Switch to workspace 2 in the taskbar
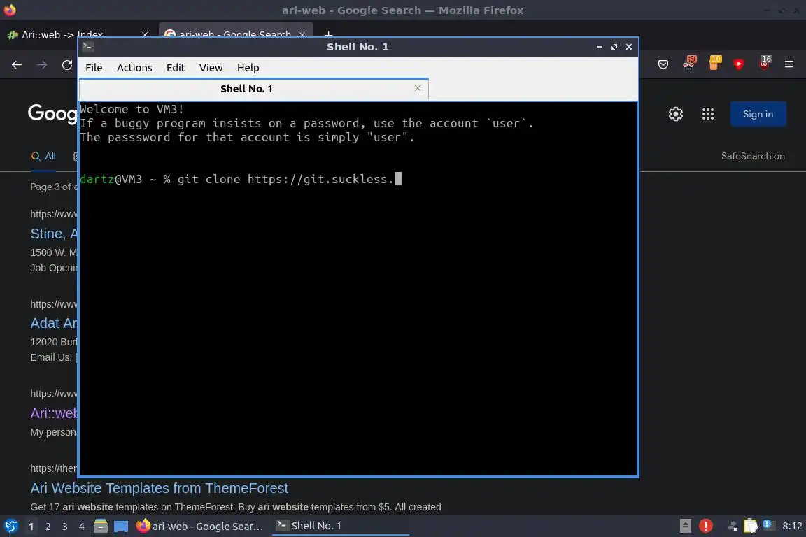 tap(48, 527)
